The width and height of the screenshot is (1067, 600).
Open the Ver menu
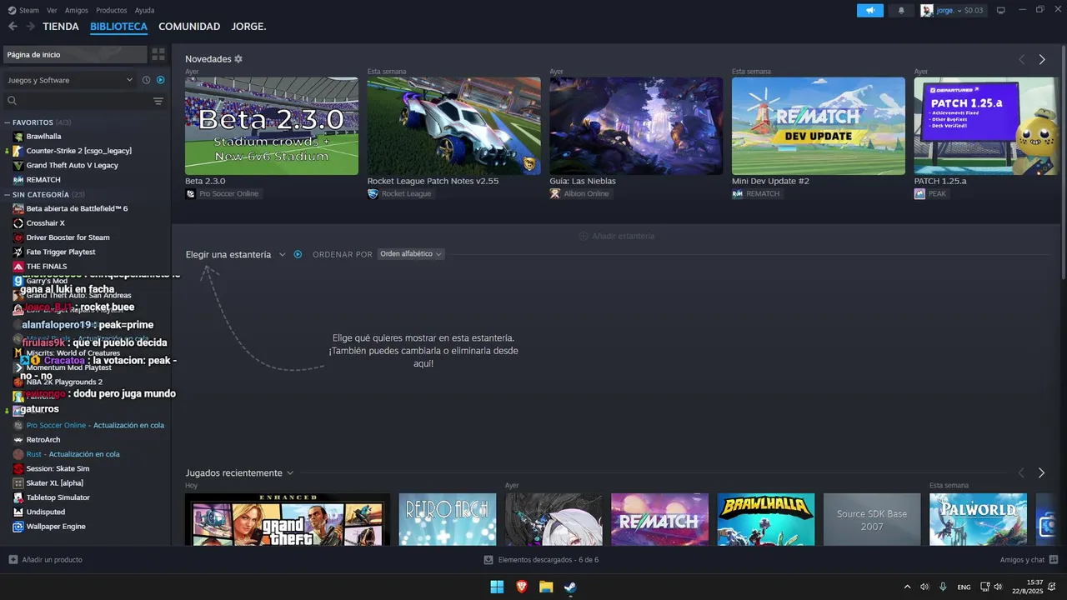tap(53, 10)
